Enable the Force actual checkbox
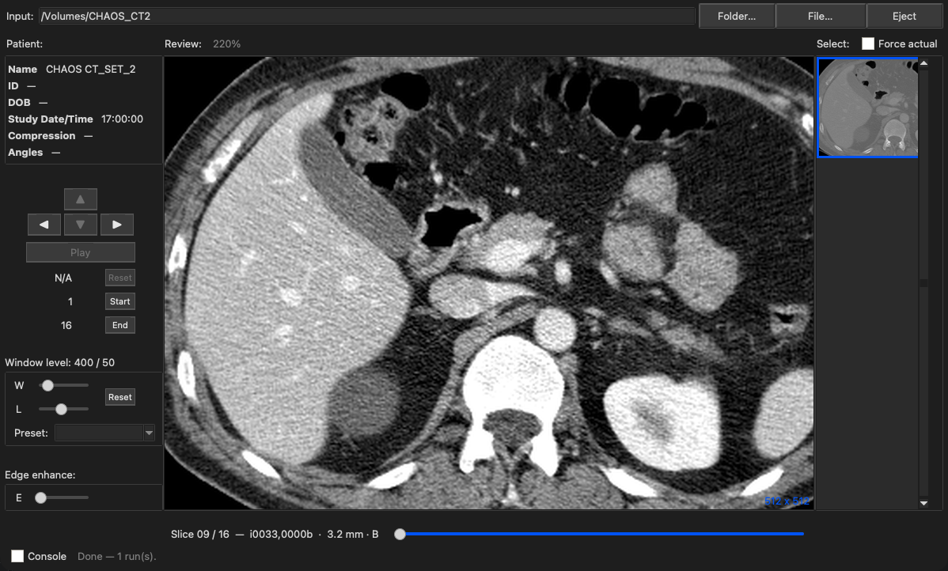 (867, 43)
